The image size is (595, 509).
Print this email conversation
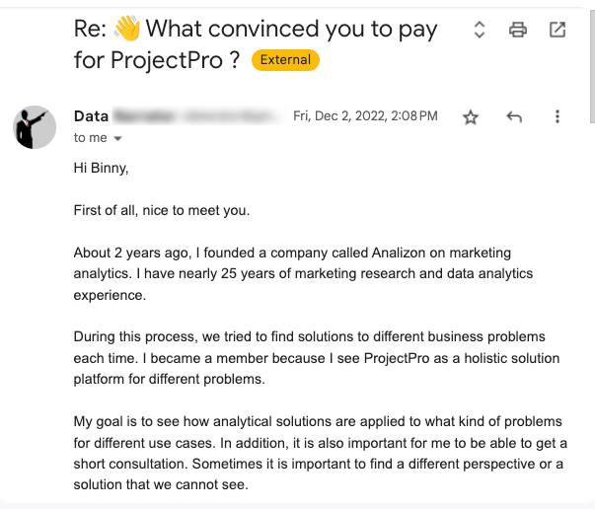point(518,30)
